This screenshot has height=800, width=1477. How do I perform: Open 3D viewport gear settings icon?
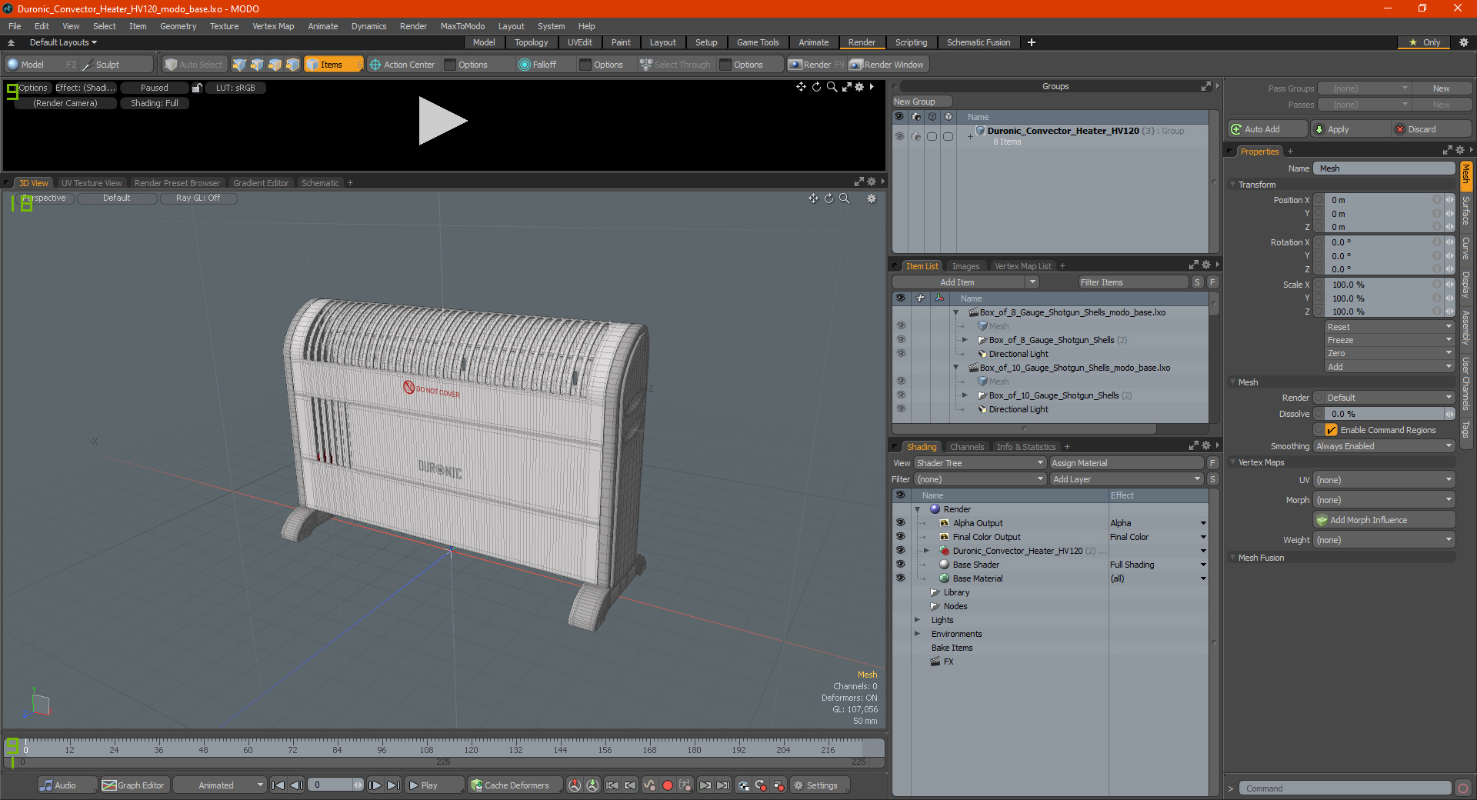click(x=872, y=198)
